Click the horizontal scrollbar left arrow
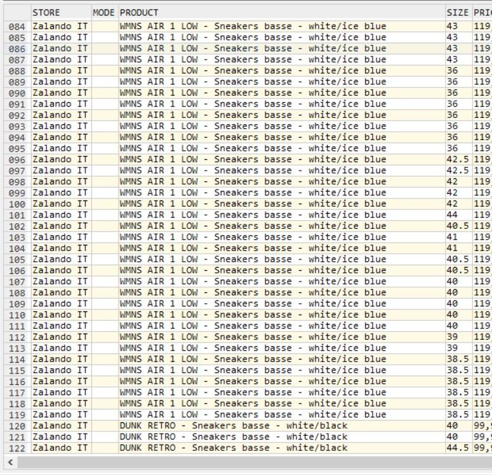Image resolution: width=492 pixels, height=475 pixels. click(11, 462)
